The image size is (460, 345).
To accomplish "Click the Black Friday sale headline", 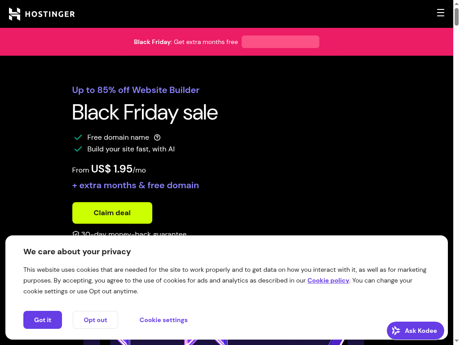I will pyautogui.click(x=145, y=112).
